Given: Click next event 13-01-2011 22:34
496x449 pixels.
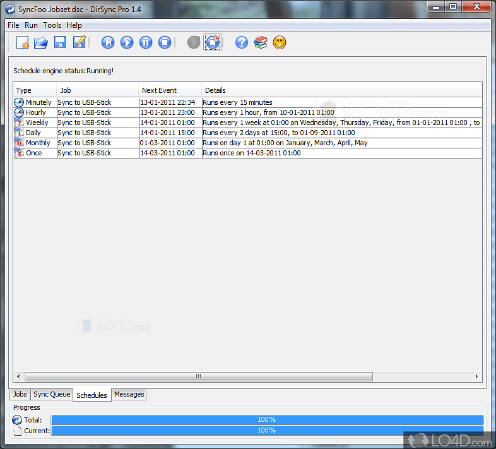Looking at the screenshot, I should pos(170,102).
